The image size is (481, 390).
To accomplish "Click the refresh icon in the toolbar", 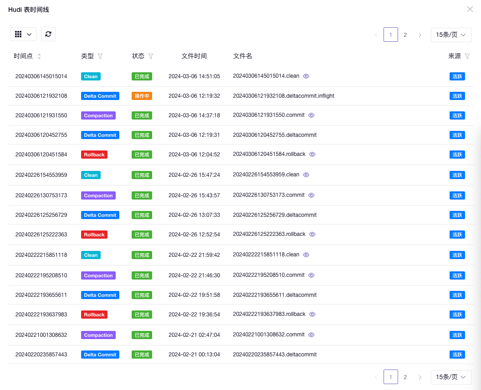I will pyautogui.click(x=48, y=34).
